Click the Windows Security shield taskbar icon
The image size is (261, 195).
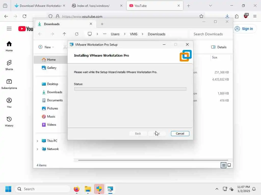tap(99, 189)
